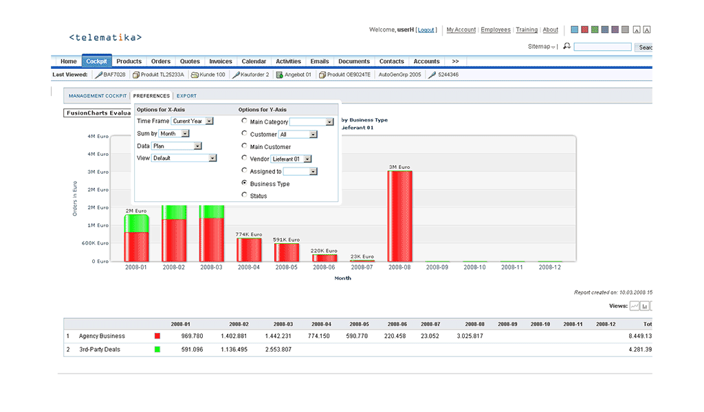Open the Products tab
704x412 pixels.
[x=129, y=61]
